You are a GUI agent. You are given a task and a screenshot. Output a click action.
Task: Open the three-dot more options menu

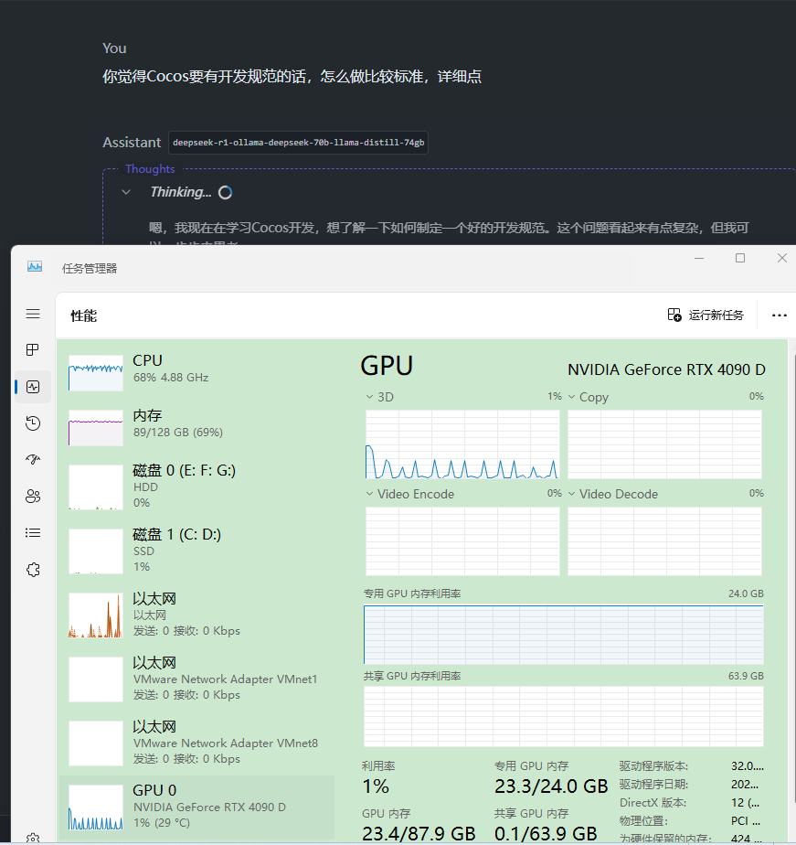click(x=779, y=316)
